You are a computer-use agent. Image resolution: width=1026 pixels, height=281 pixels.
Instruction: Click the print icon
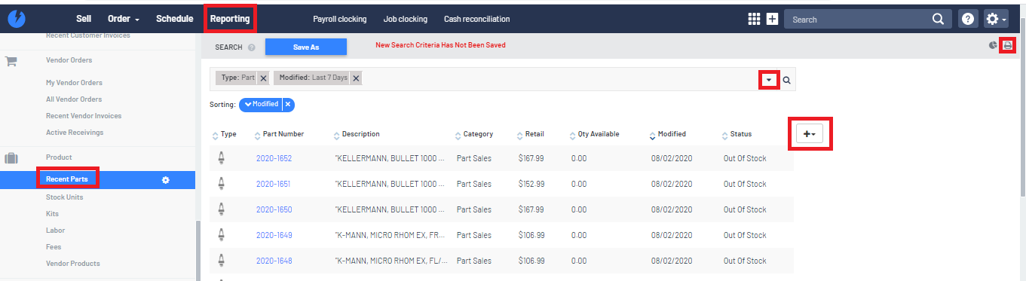pos(1007,45)
